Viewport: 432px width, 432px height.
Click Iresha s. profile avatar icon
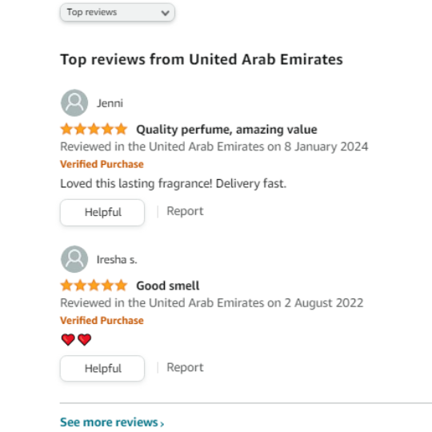[74, 259]
